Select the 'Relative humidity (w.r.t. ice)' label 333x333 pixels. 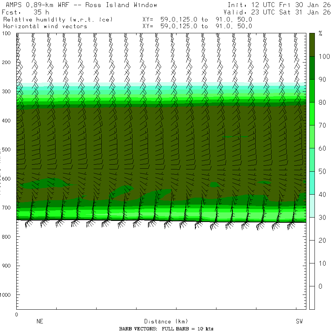pos(58,19)
